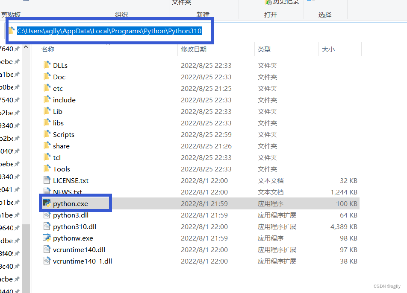
Task: Select the share folder name
Action: tap(61, 146)
